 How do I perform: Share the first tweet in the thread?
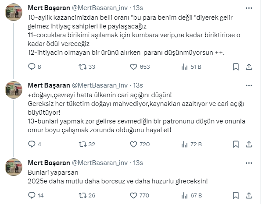pos(249,67)
